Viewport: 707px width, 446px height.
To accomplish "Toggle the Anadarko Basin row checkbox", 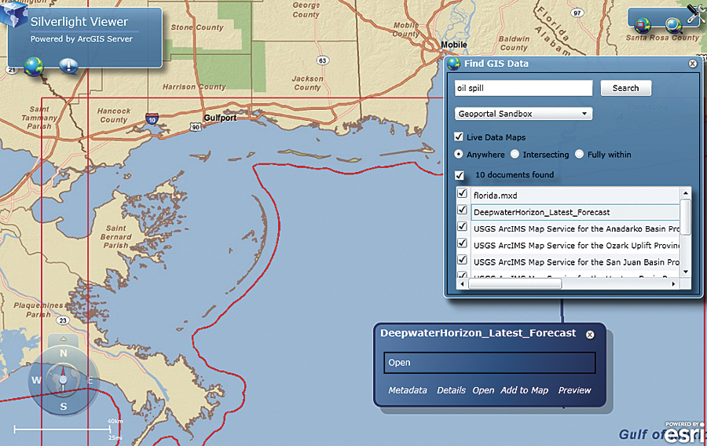I will coord(462,227).
